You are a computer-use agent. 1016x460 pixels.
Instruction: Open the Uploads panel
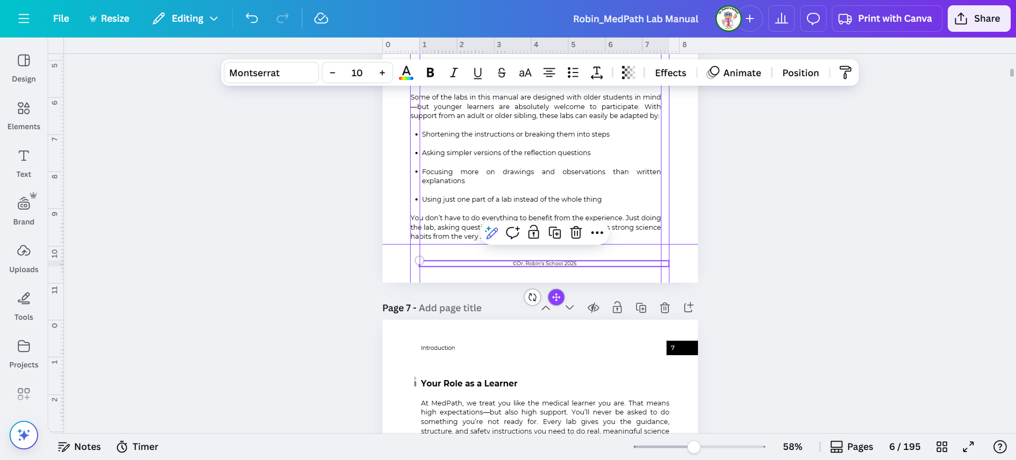[24, 259]
